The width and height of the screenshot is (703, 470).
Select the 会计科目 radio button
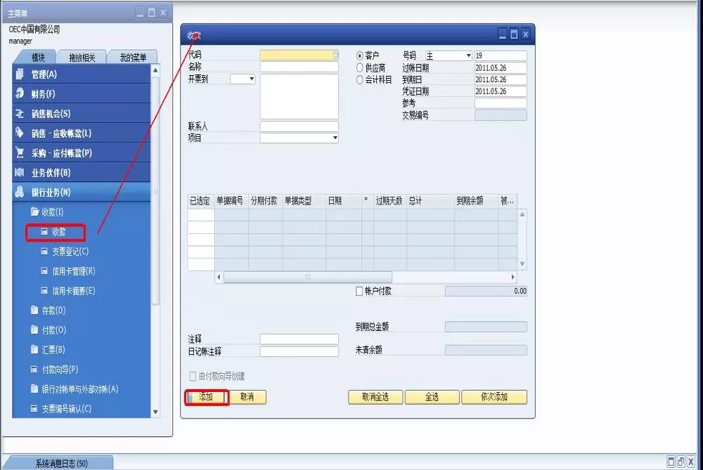click(359, 79)
